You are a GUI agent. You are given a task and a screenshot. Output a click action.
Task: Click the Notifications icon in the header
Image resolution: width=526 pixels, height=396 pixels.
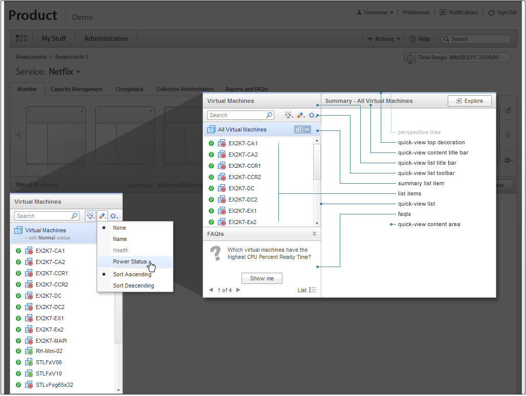point(443,13)
